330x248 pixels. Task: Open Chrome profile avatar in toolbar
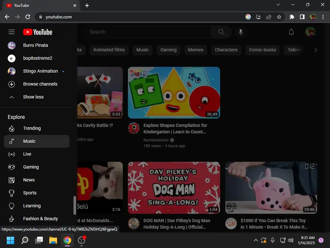click(313, 17)
